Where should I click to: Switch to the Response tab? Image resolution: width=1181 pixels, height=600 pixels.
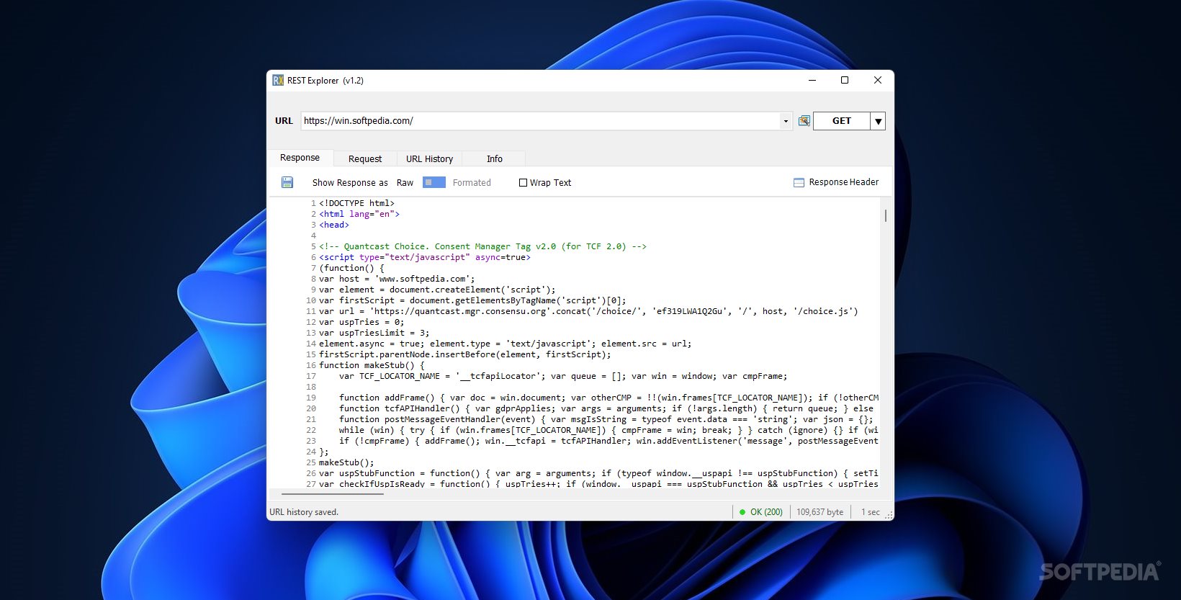pos(300,158)
